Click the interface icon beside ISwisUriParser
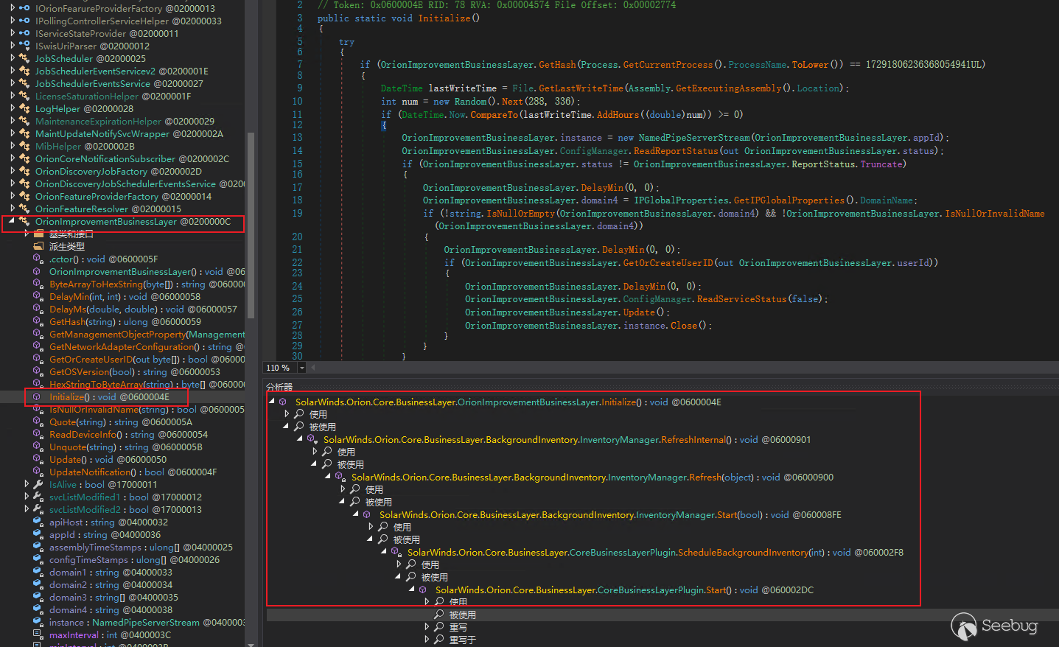 24,46
